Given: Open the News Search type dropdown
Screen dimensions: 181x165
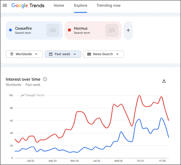Looking at the screenshot, I should pyautogui.click(x=103, y=54).
